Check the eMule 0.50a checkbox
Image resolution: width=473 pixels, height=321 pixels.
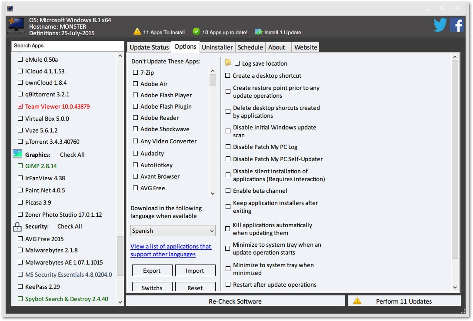[x=20, y=59]
